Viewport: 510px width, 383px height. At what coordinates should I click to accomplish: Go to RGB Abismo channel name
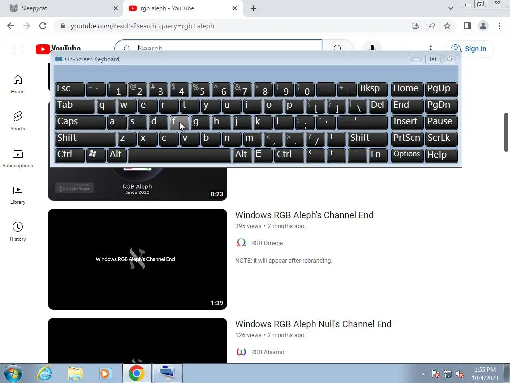point(267,352)
